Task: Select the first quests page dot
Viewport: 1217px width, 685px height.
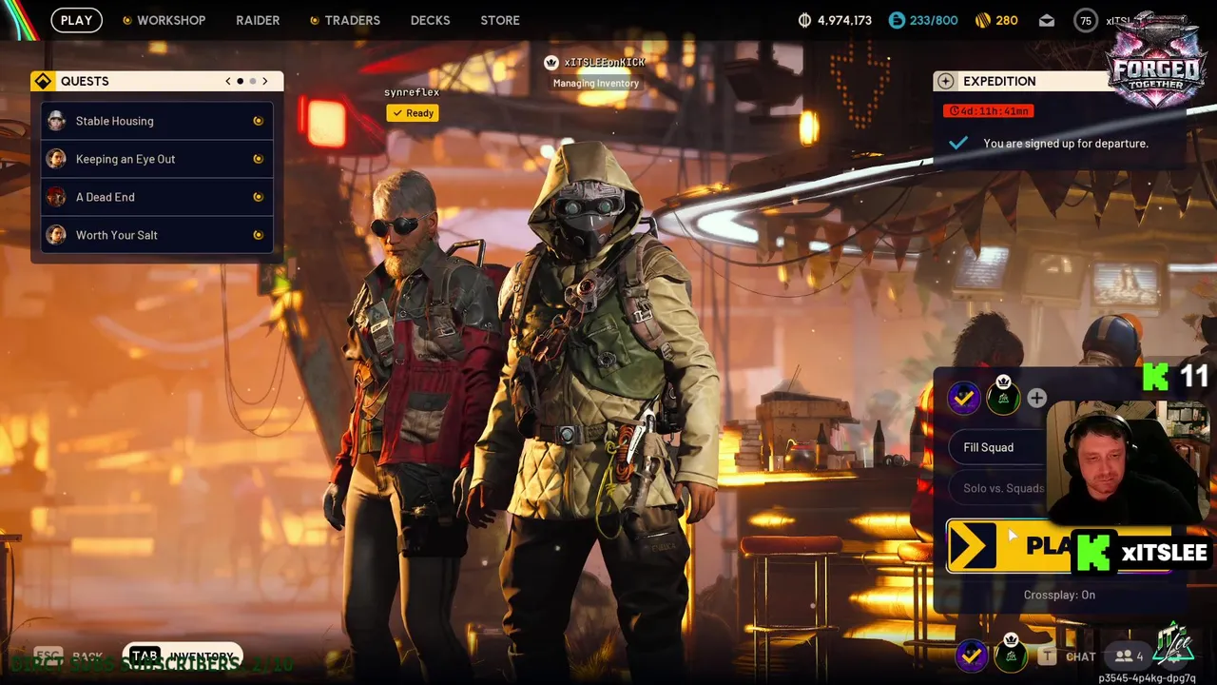Action: coord(240,81)
